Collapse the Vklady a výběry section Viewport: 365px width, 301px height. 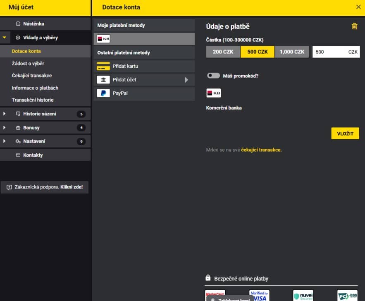5,38
